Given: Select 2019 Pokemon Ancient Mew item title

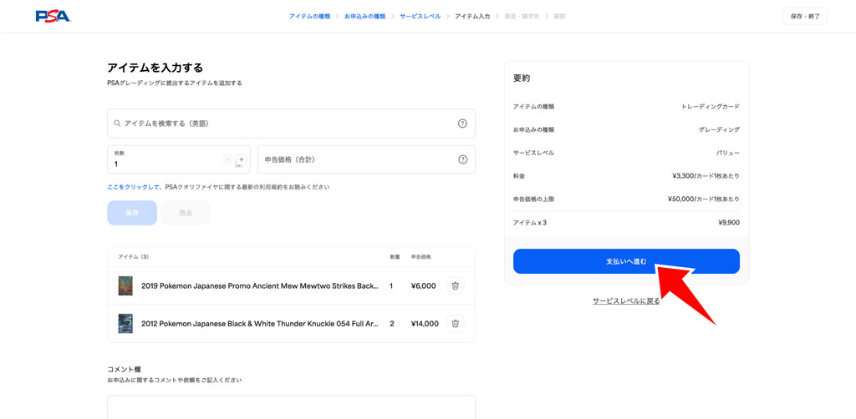Looking at the screenshot, I should pos(260,285).
